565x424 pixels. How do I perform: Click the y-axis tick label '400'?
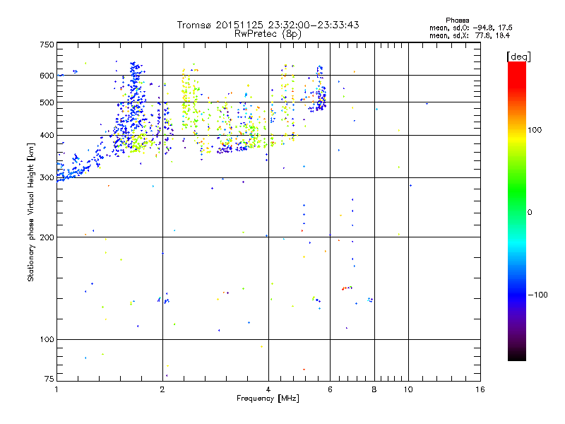click(x=47, y=136)
